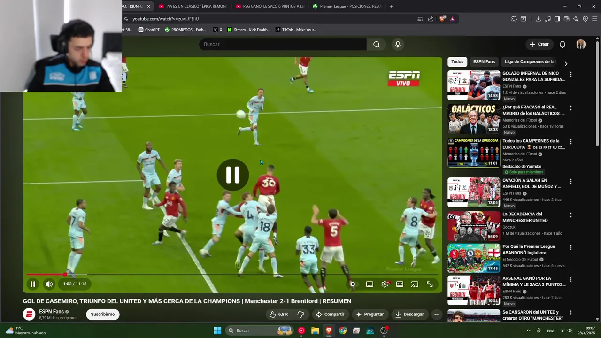The width and height of the screenshot is (601, 338).
Task: Open TikTok bookmark in bookmarks bar
Action: [296, 30]
